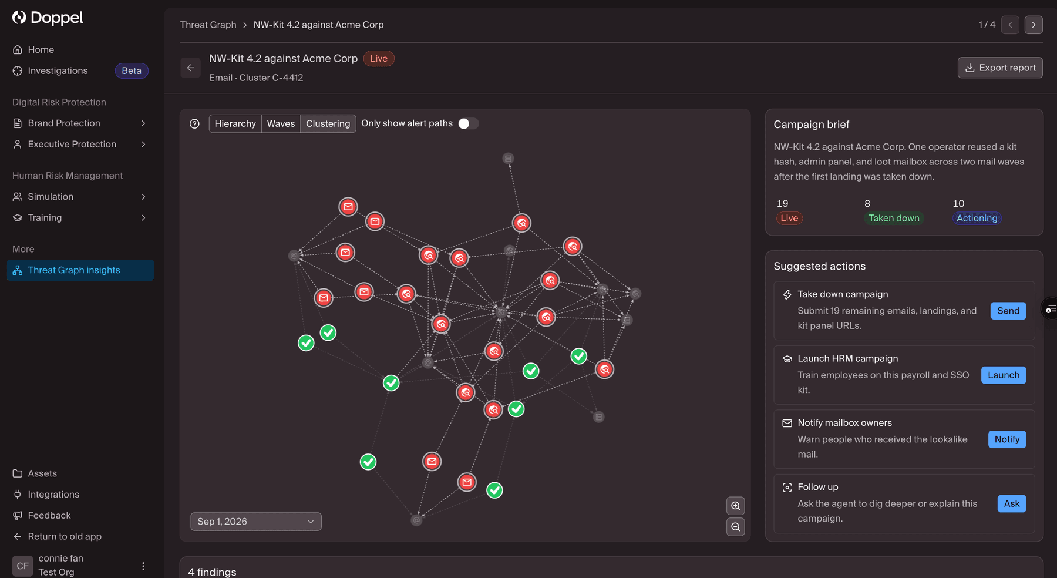Click Return to old app link
The height and width of the screenshot is (578, 1057).
point(80,536)
